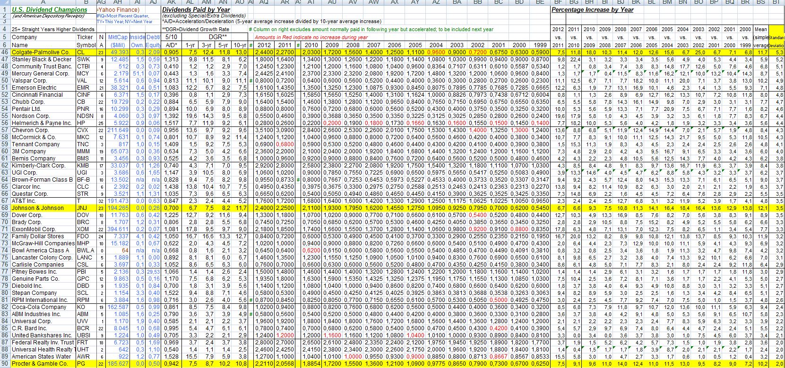
Task: Select the 'Pentair Ltd.' cell
Action: 43,109
